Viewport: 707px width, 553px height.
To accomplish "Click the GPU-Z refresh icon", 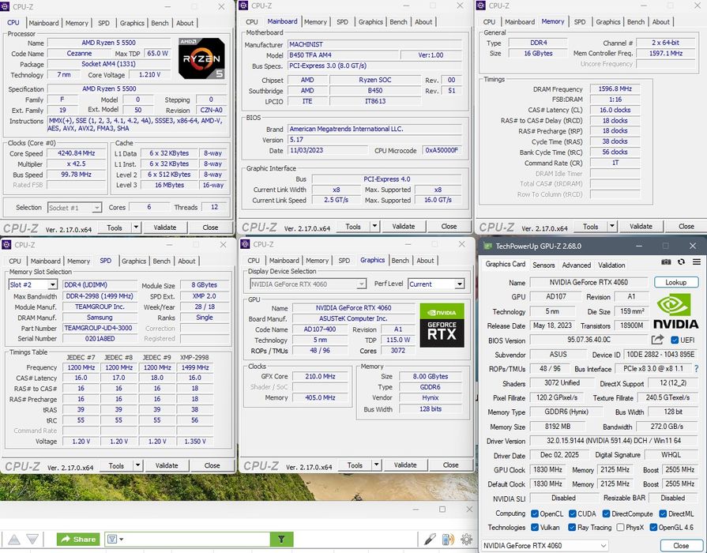I will point(681,262).
